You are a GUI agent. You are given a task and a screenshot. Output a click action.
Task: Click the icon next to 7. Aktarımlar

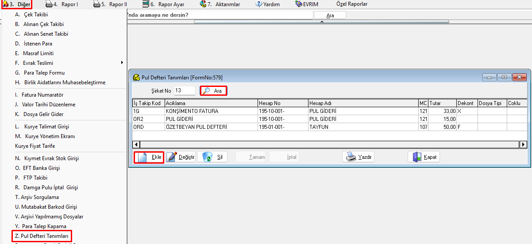pyautogui.click(x=203, y=4)
